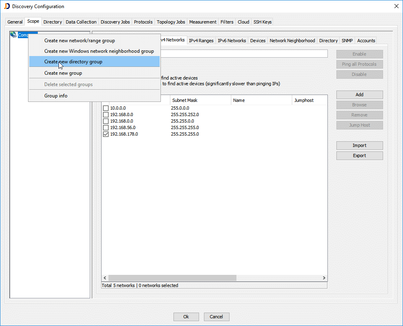Enable the 192.168.56.0 network checkbox

pos(106,127)
